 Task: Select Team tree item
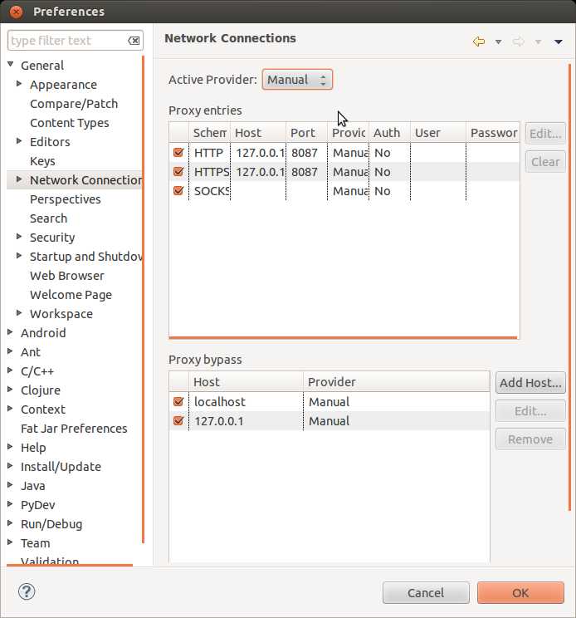(x=36, y=543)
